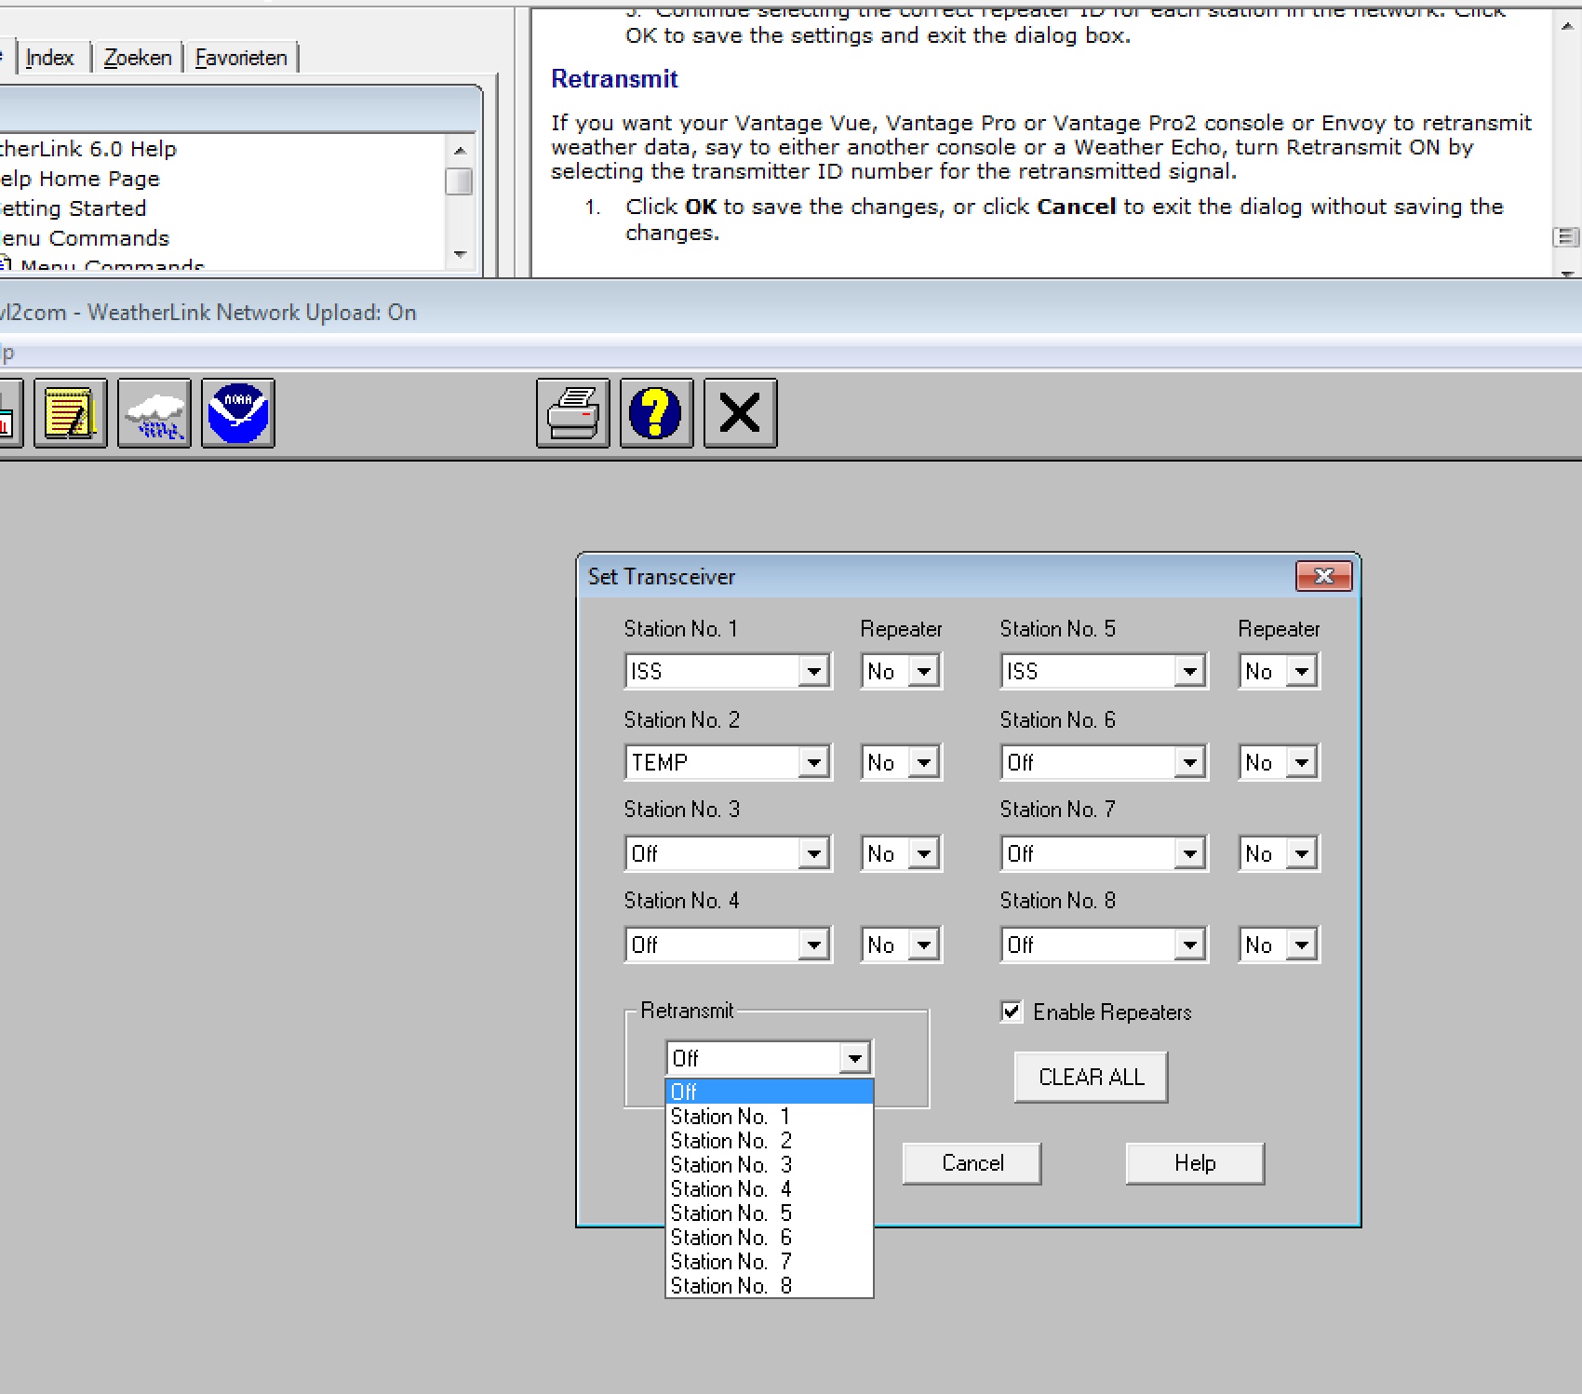
Task: Click the printer toolbar icon
Action: 573,413
